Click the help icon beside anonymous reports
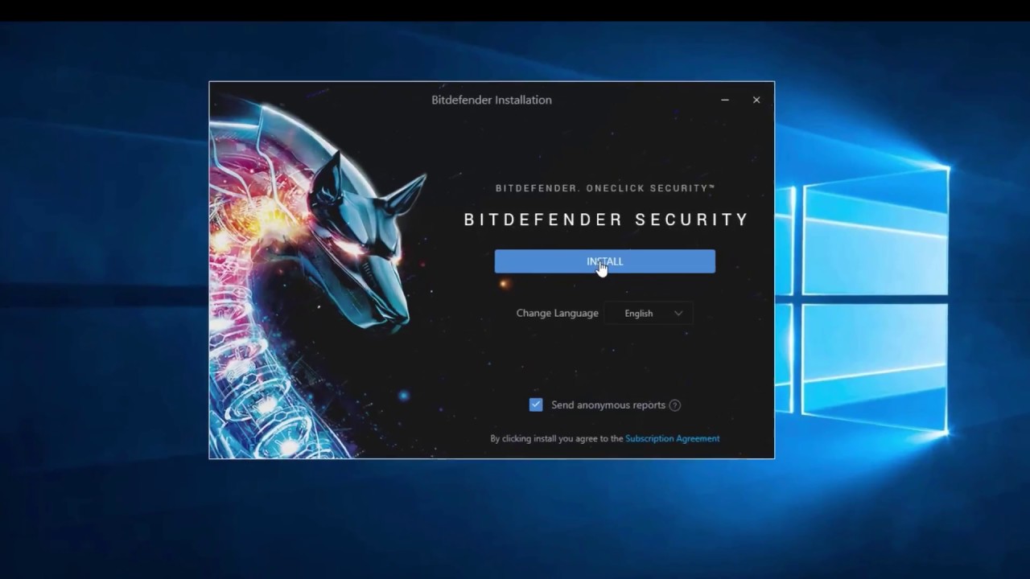The image size is (1030, 579). click(675, 405)
